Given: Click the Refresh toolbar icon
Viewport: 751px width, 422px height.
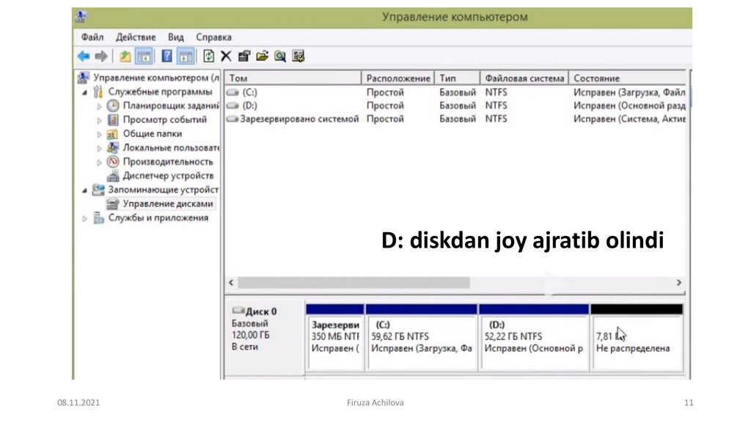Looking at the screenshot, I should tap(208, 56).
